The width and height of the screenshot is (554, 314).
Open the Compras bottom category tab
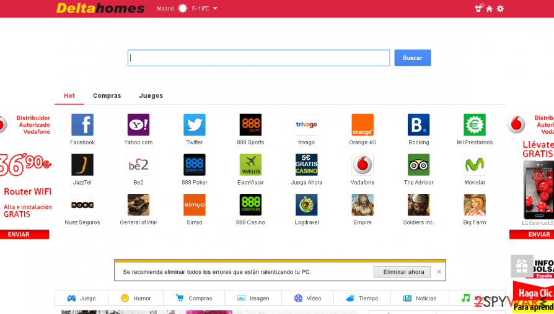(194, 299)
